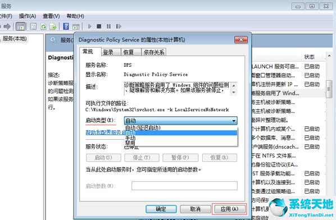Toggle the console tree toolbar icon
336x220 pixels.
point(21,26)
